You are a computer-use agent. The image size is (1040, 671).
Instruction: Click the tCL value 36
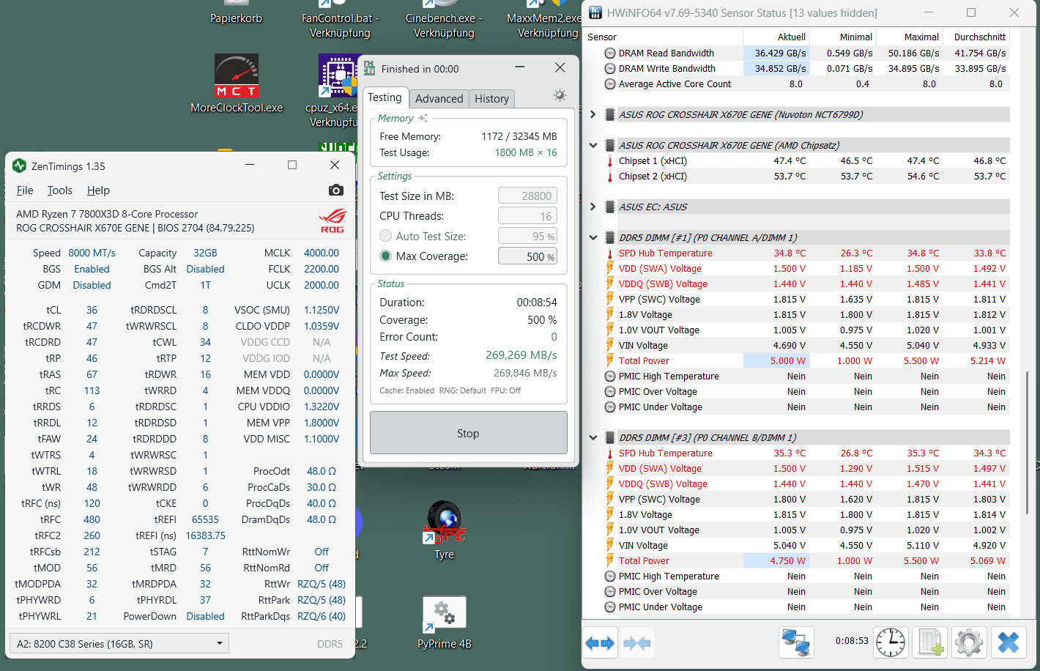(92, 310)
